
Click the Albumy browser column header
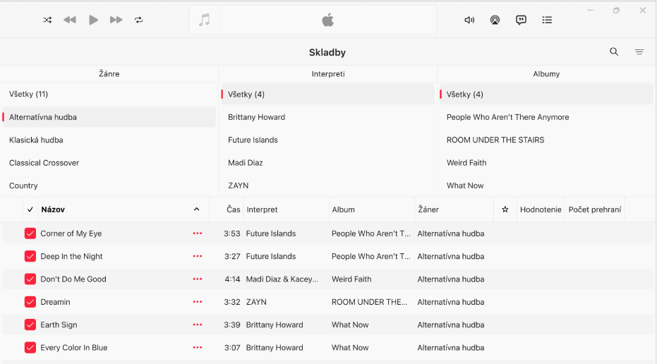pos(546,74)
